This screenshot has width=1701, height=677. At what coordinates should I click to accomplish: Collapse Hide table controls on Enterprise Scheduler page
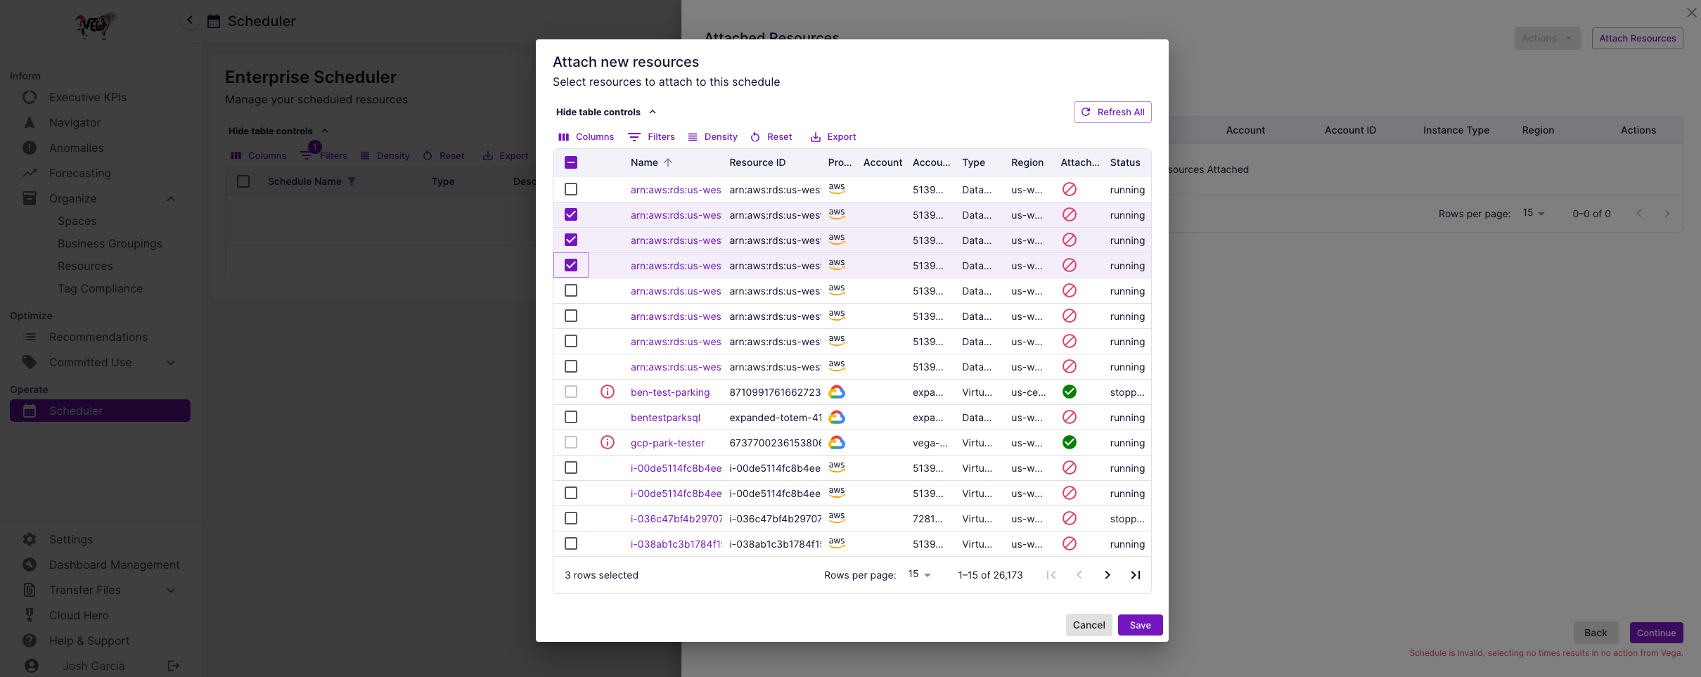pyautogui.click(x=278, y=131)
